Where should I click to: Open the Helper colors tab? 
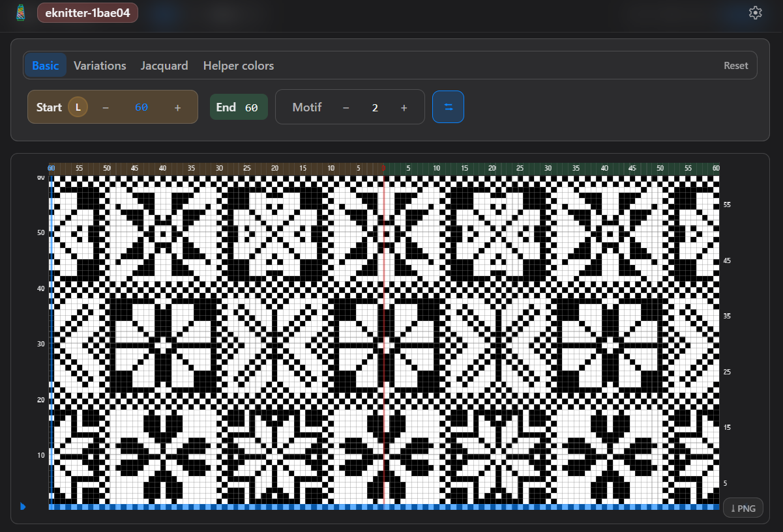pos(238,65)
